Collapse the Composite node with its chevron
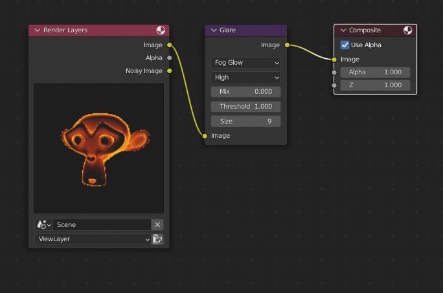The image size is (443, 293). click(343, 30)
